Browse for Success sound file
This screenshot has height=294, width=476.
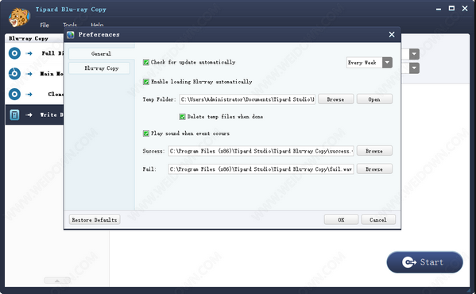coord(374,151)
